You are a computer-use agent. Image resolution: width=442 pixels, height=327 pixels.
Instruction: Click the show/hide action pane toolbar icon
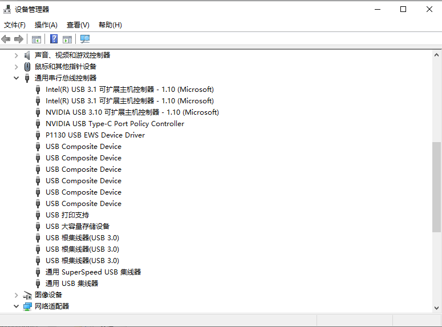67,39
